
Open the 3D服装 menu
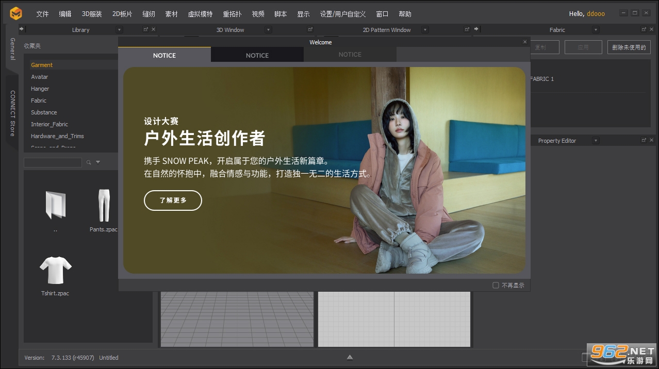pos(92,14)
